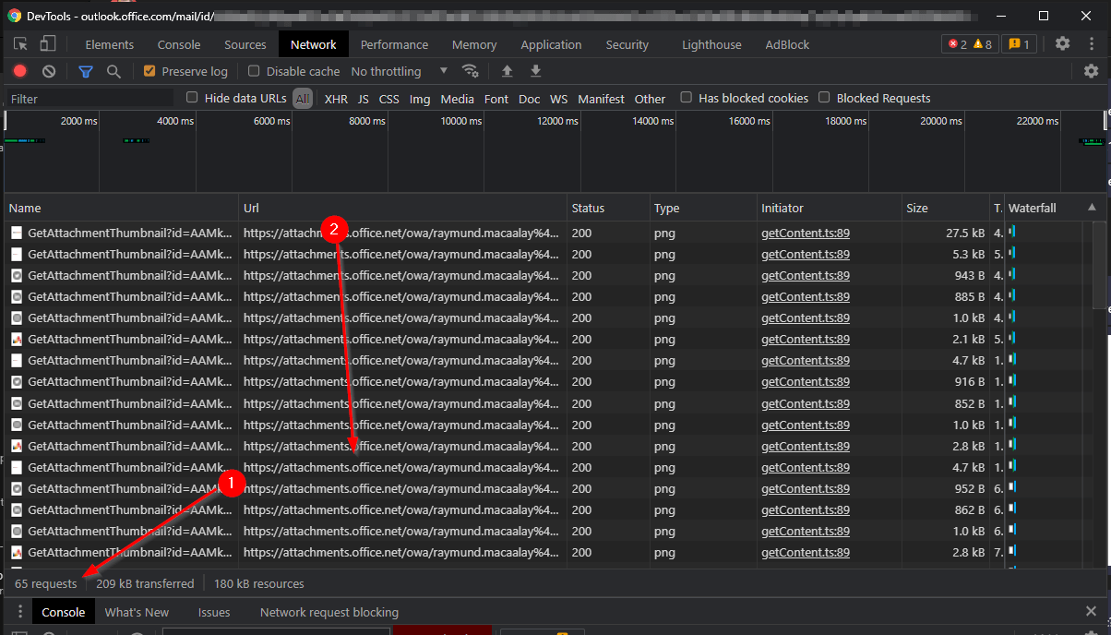Open the network filter bar

click(x=86, y=71)
